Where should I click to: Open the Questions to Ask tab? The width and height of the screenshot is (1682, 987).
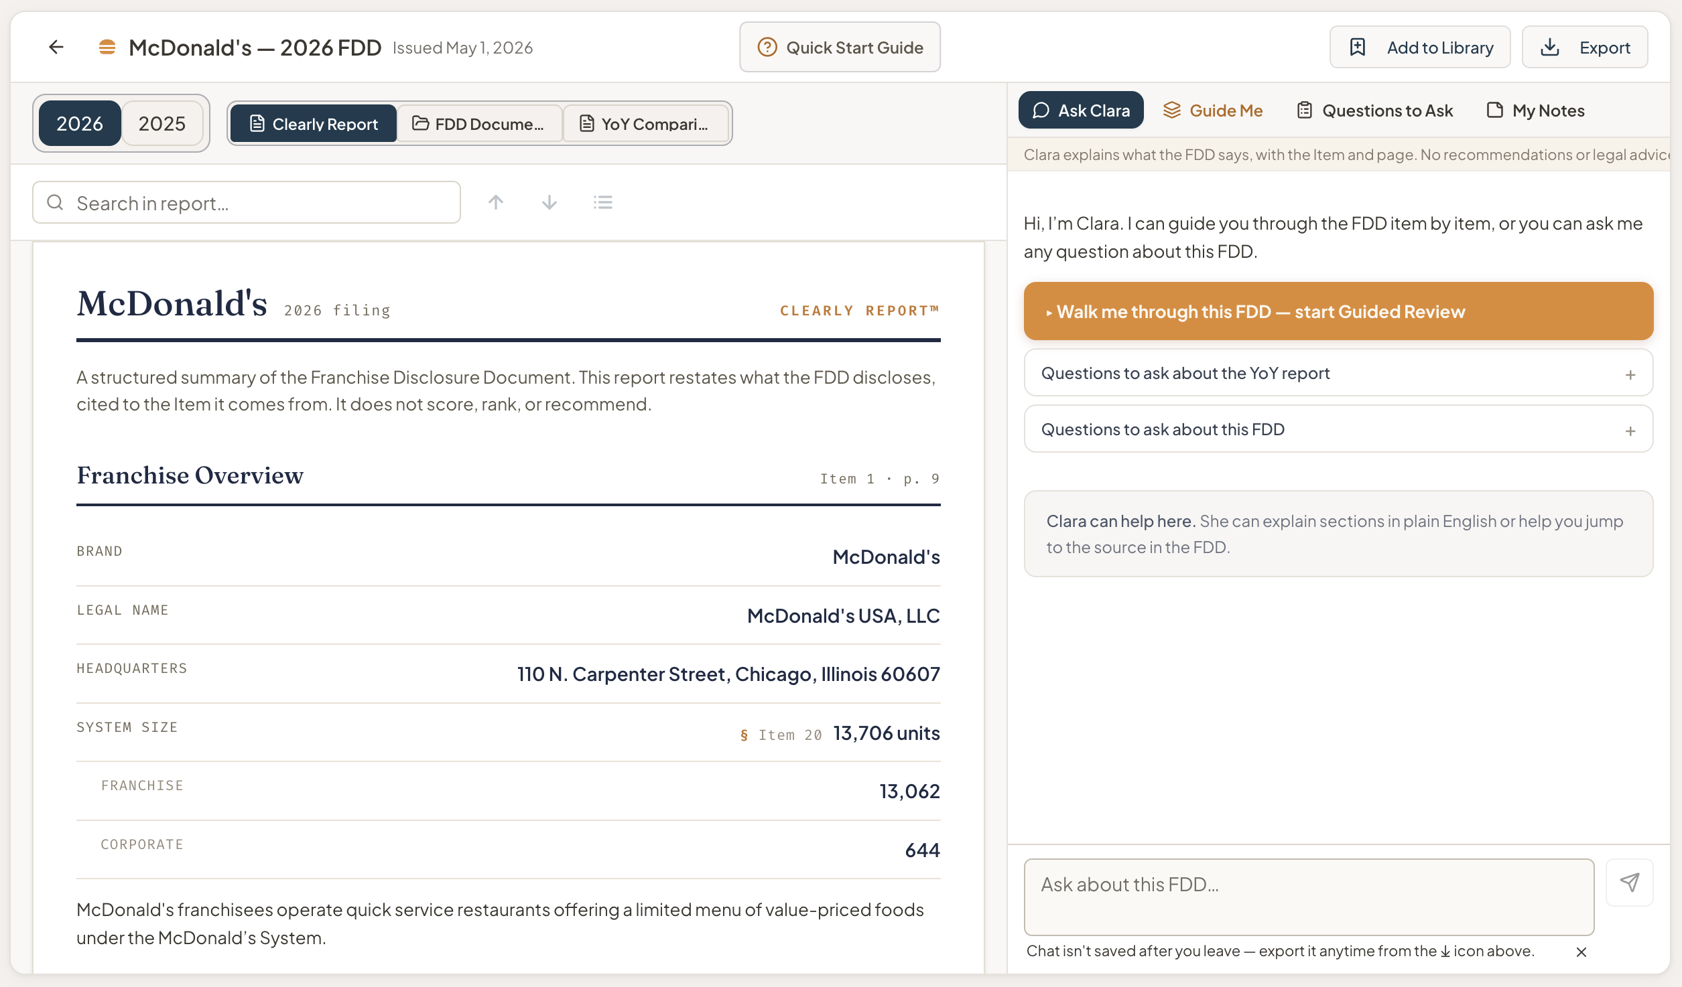click(x=1375, y=110)
